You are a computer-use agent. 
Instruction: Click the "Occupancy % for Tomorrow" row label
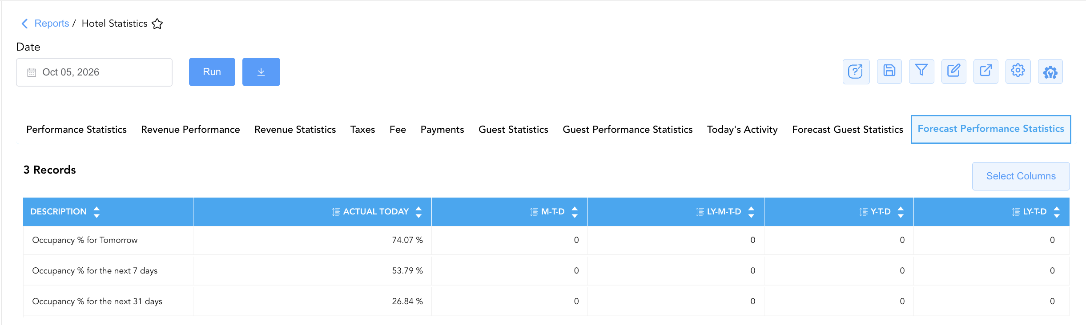[85, 240]
